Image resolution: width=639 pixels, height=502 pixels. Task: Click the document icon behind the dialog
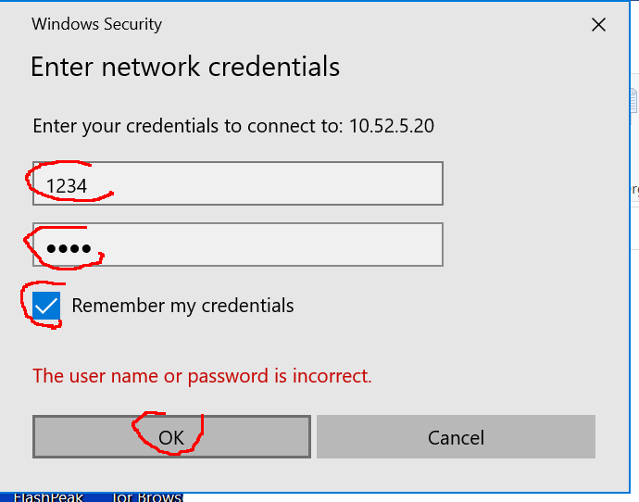[634, 101]
